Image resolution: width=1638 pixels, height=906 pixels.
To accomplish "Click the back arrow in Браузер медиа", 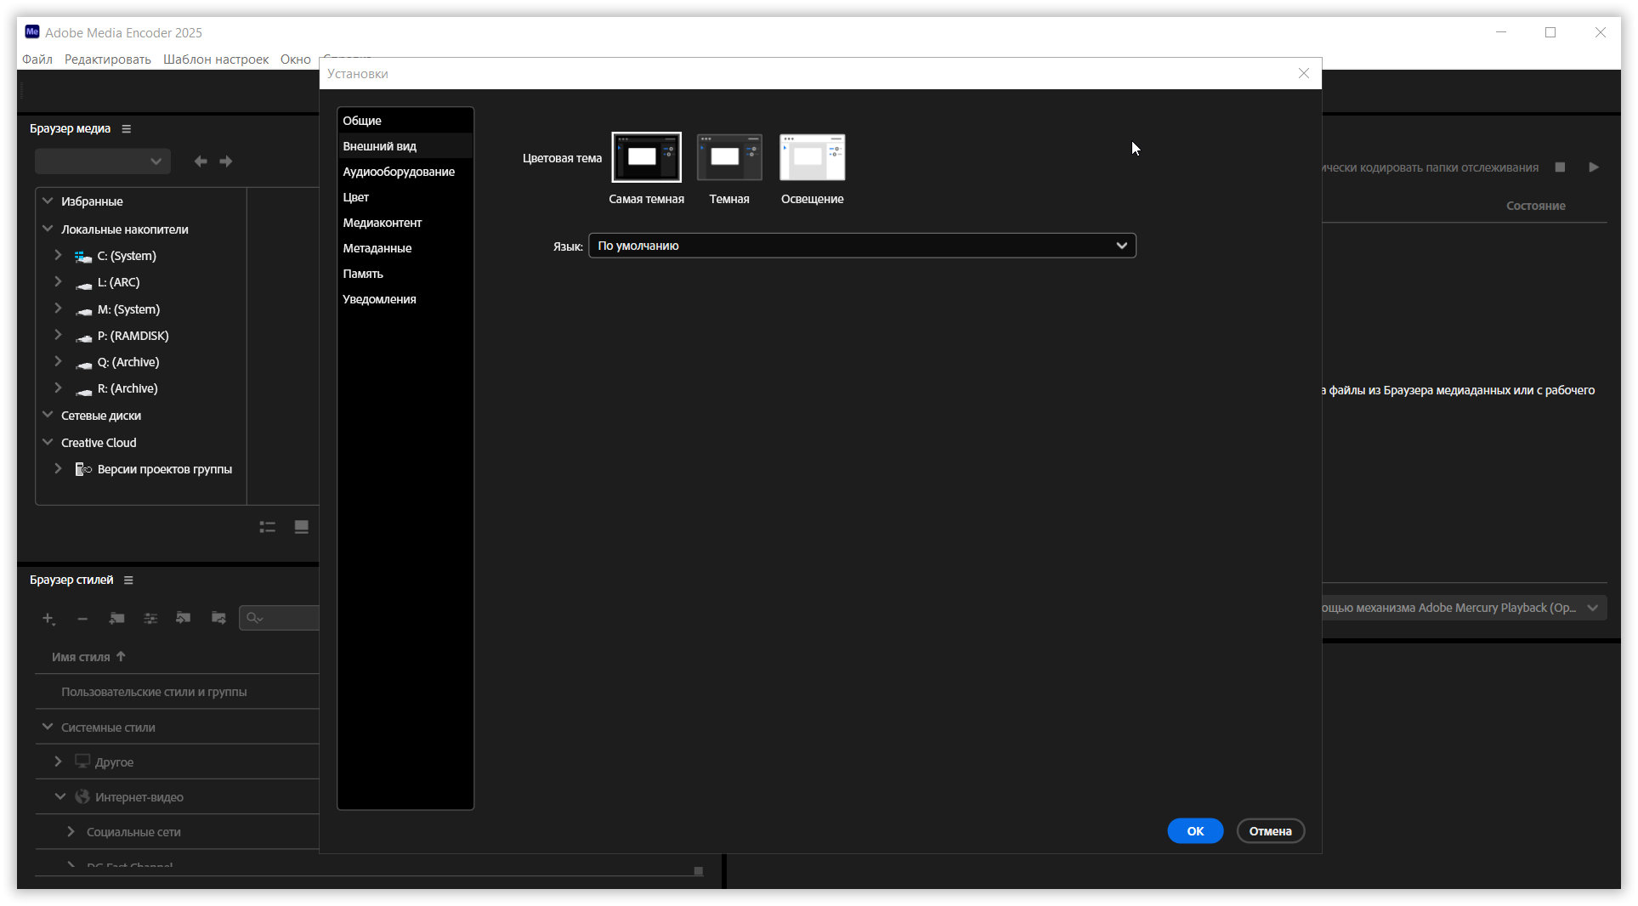I will point(201,161).
